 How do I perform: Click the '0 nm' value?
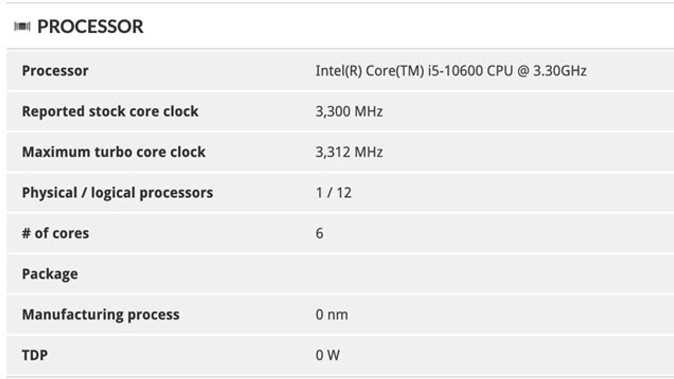(x=332, y=315)
